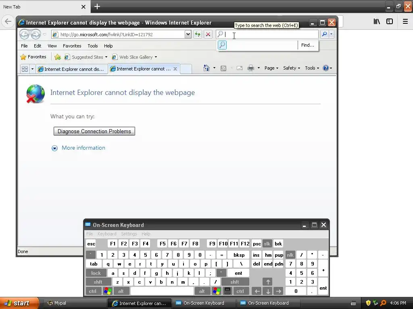Open the Safety dropdown menu

(x=291, y=68)
